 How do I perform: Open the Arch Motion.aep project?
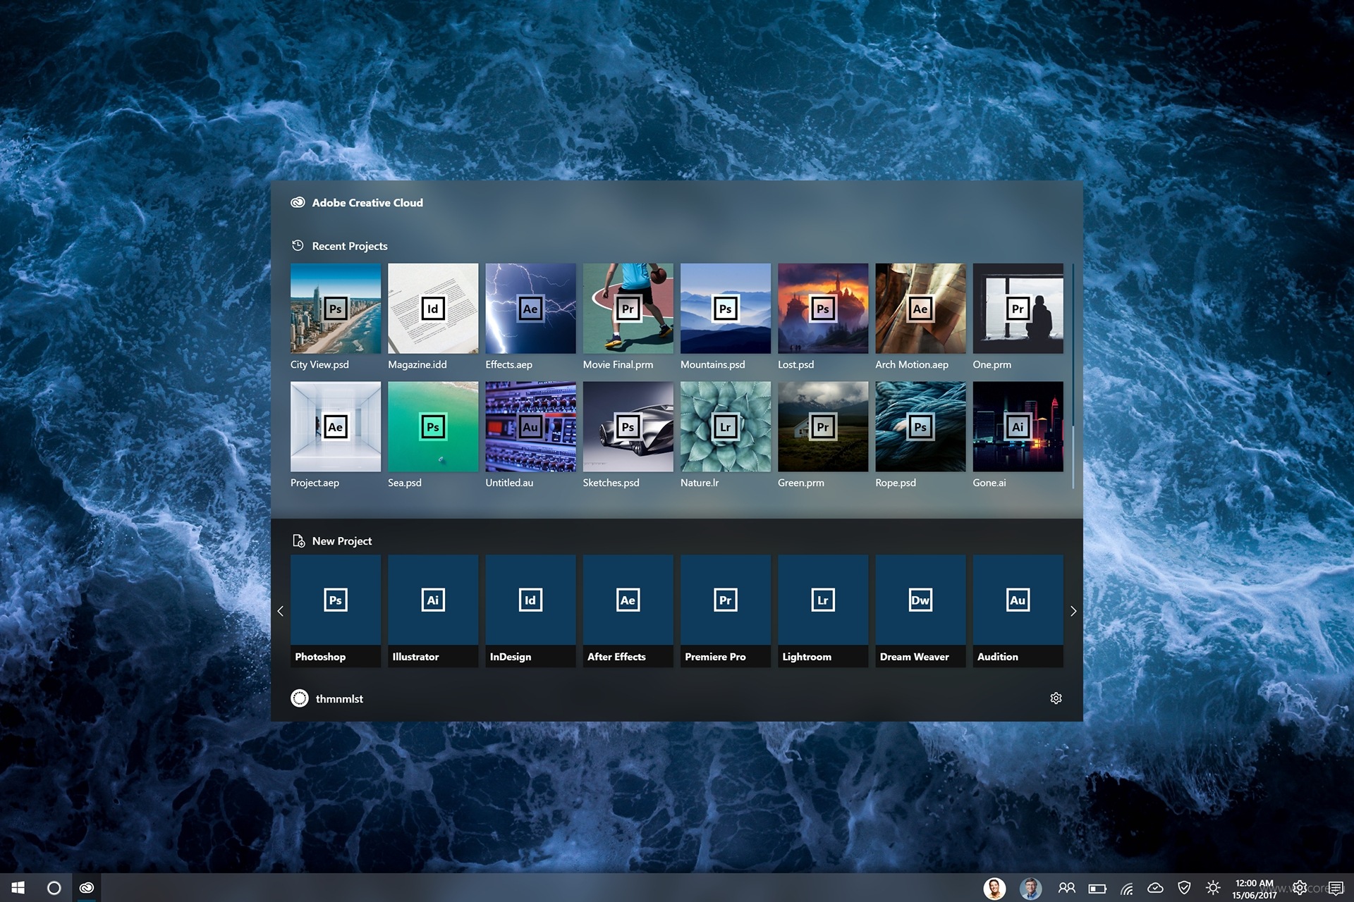pyautogui.click(x=920, y=308)
